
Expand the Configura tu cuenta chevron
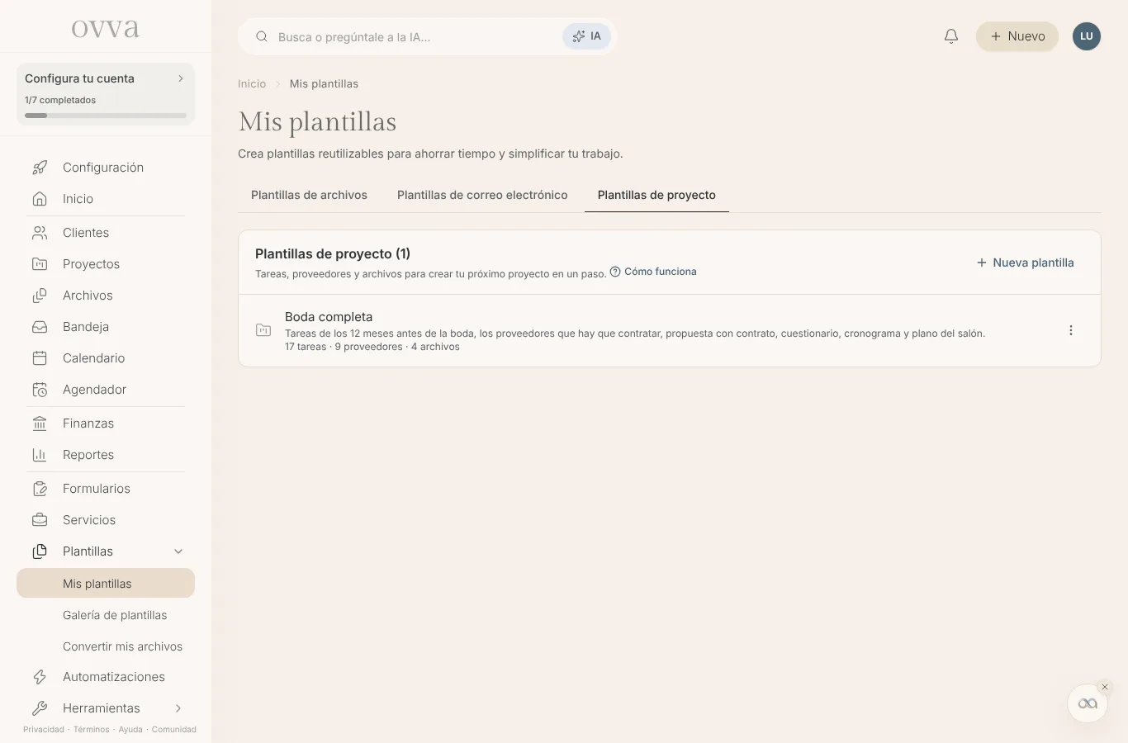[x=181, y=78]
